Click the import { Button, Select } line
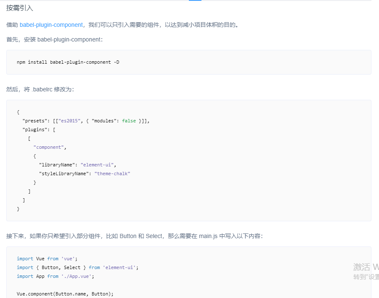 point(77,267)
